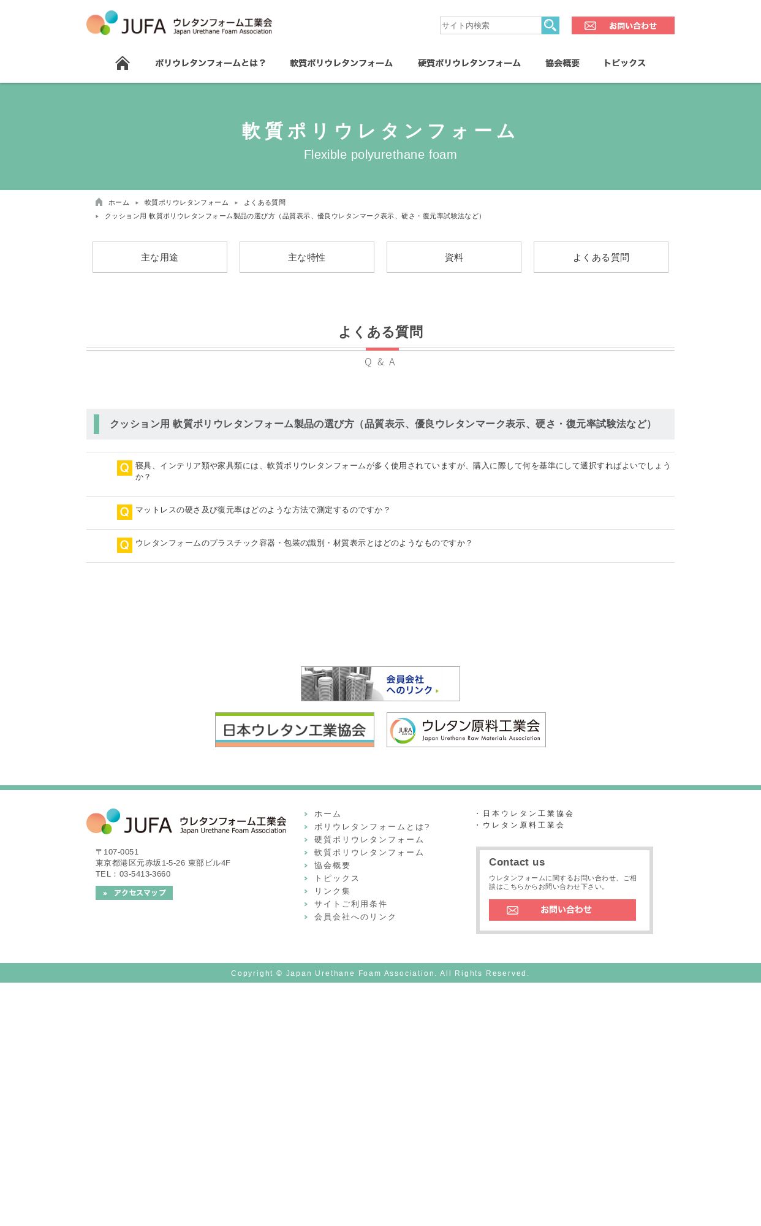The image size is (761, 1226).
Task: Click the Q icon for プラスチック容器 question
Action: click(x=124, y=545)
